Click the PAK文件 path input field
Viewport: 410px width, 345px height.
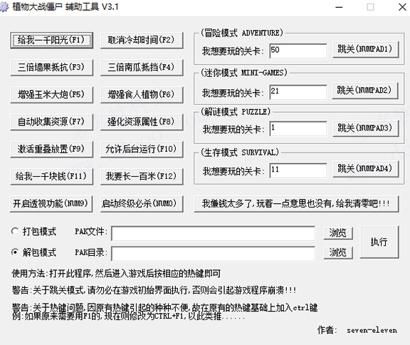pyautogui.click(x=213, y=233)
